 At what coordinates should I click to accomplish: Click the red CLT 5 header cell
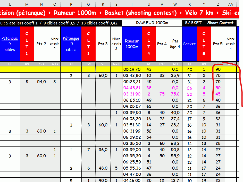(x=204, y=44)
